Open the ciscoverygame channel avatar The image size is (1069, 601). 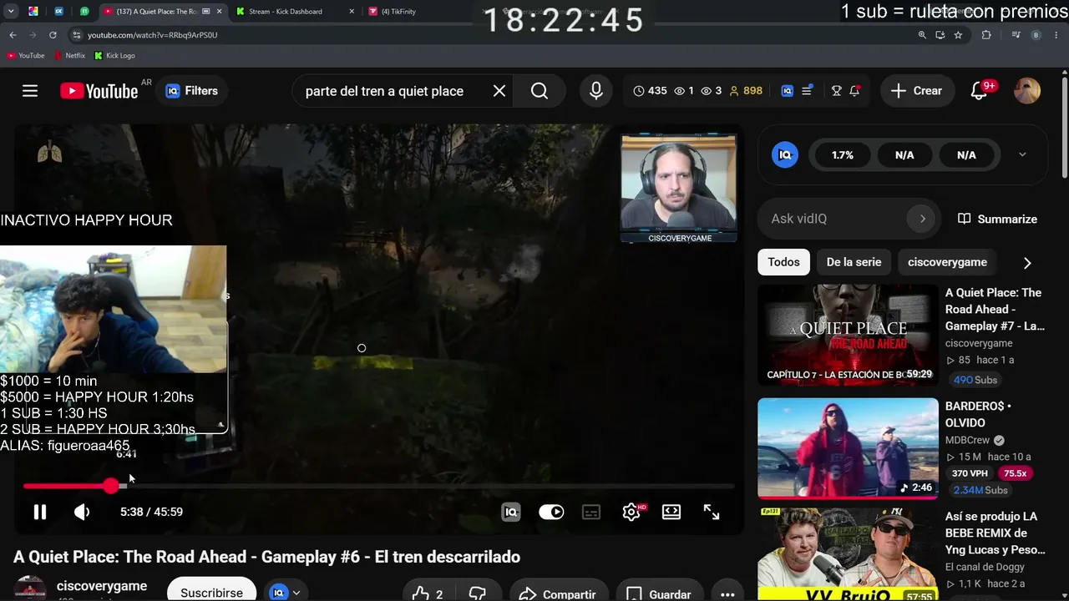click(30, 588)
